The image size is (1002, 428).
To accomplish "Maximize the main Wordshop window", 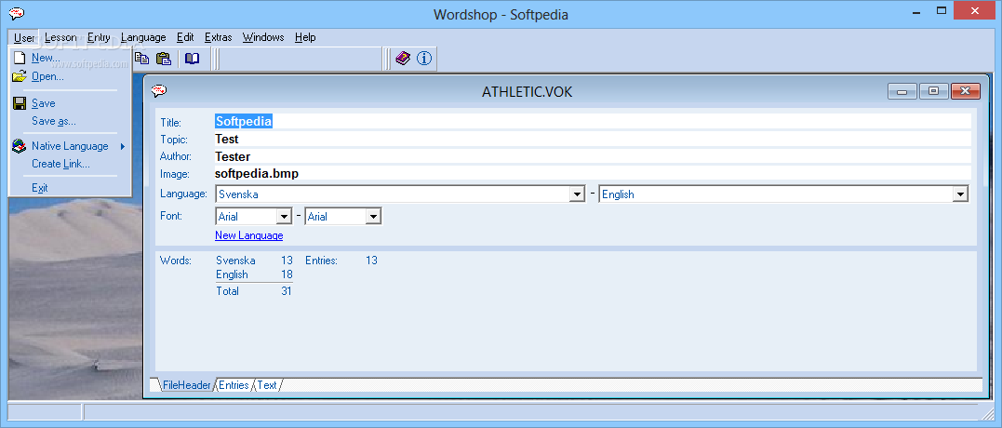I will [x=942, y=11].
